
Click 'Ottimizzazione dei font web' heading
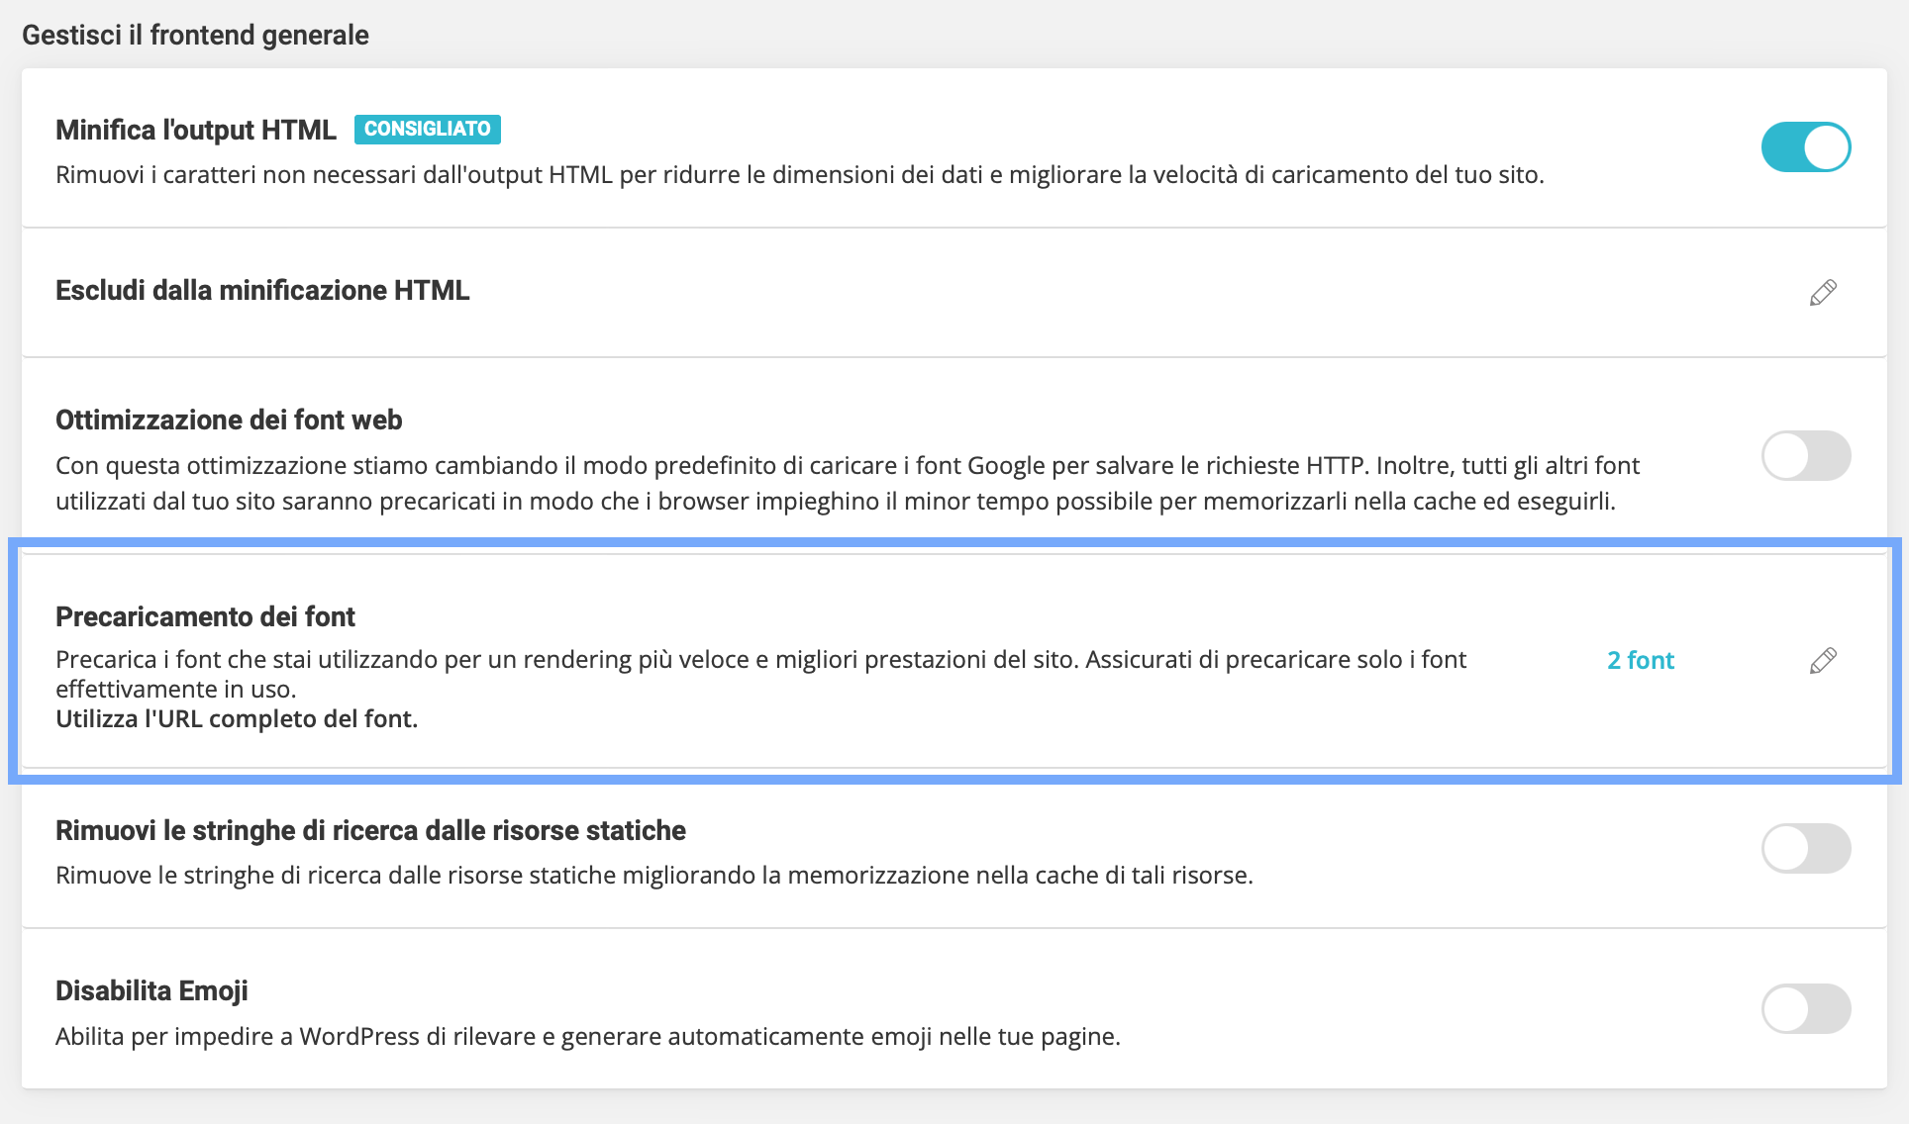click(x=229, y=420)
